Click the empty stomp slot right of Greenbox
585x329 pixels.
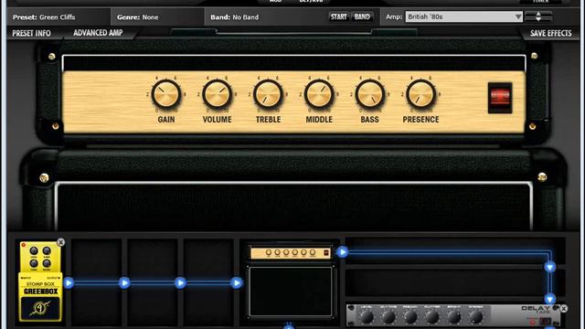point(97,282)
